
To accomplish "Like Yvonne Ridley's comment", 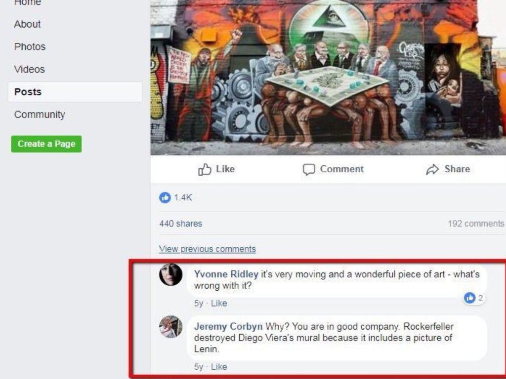I will point(219,303).
